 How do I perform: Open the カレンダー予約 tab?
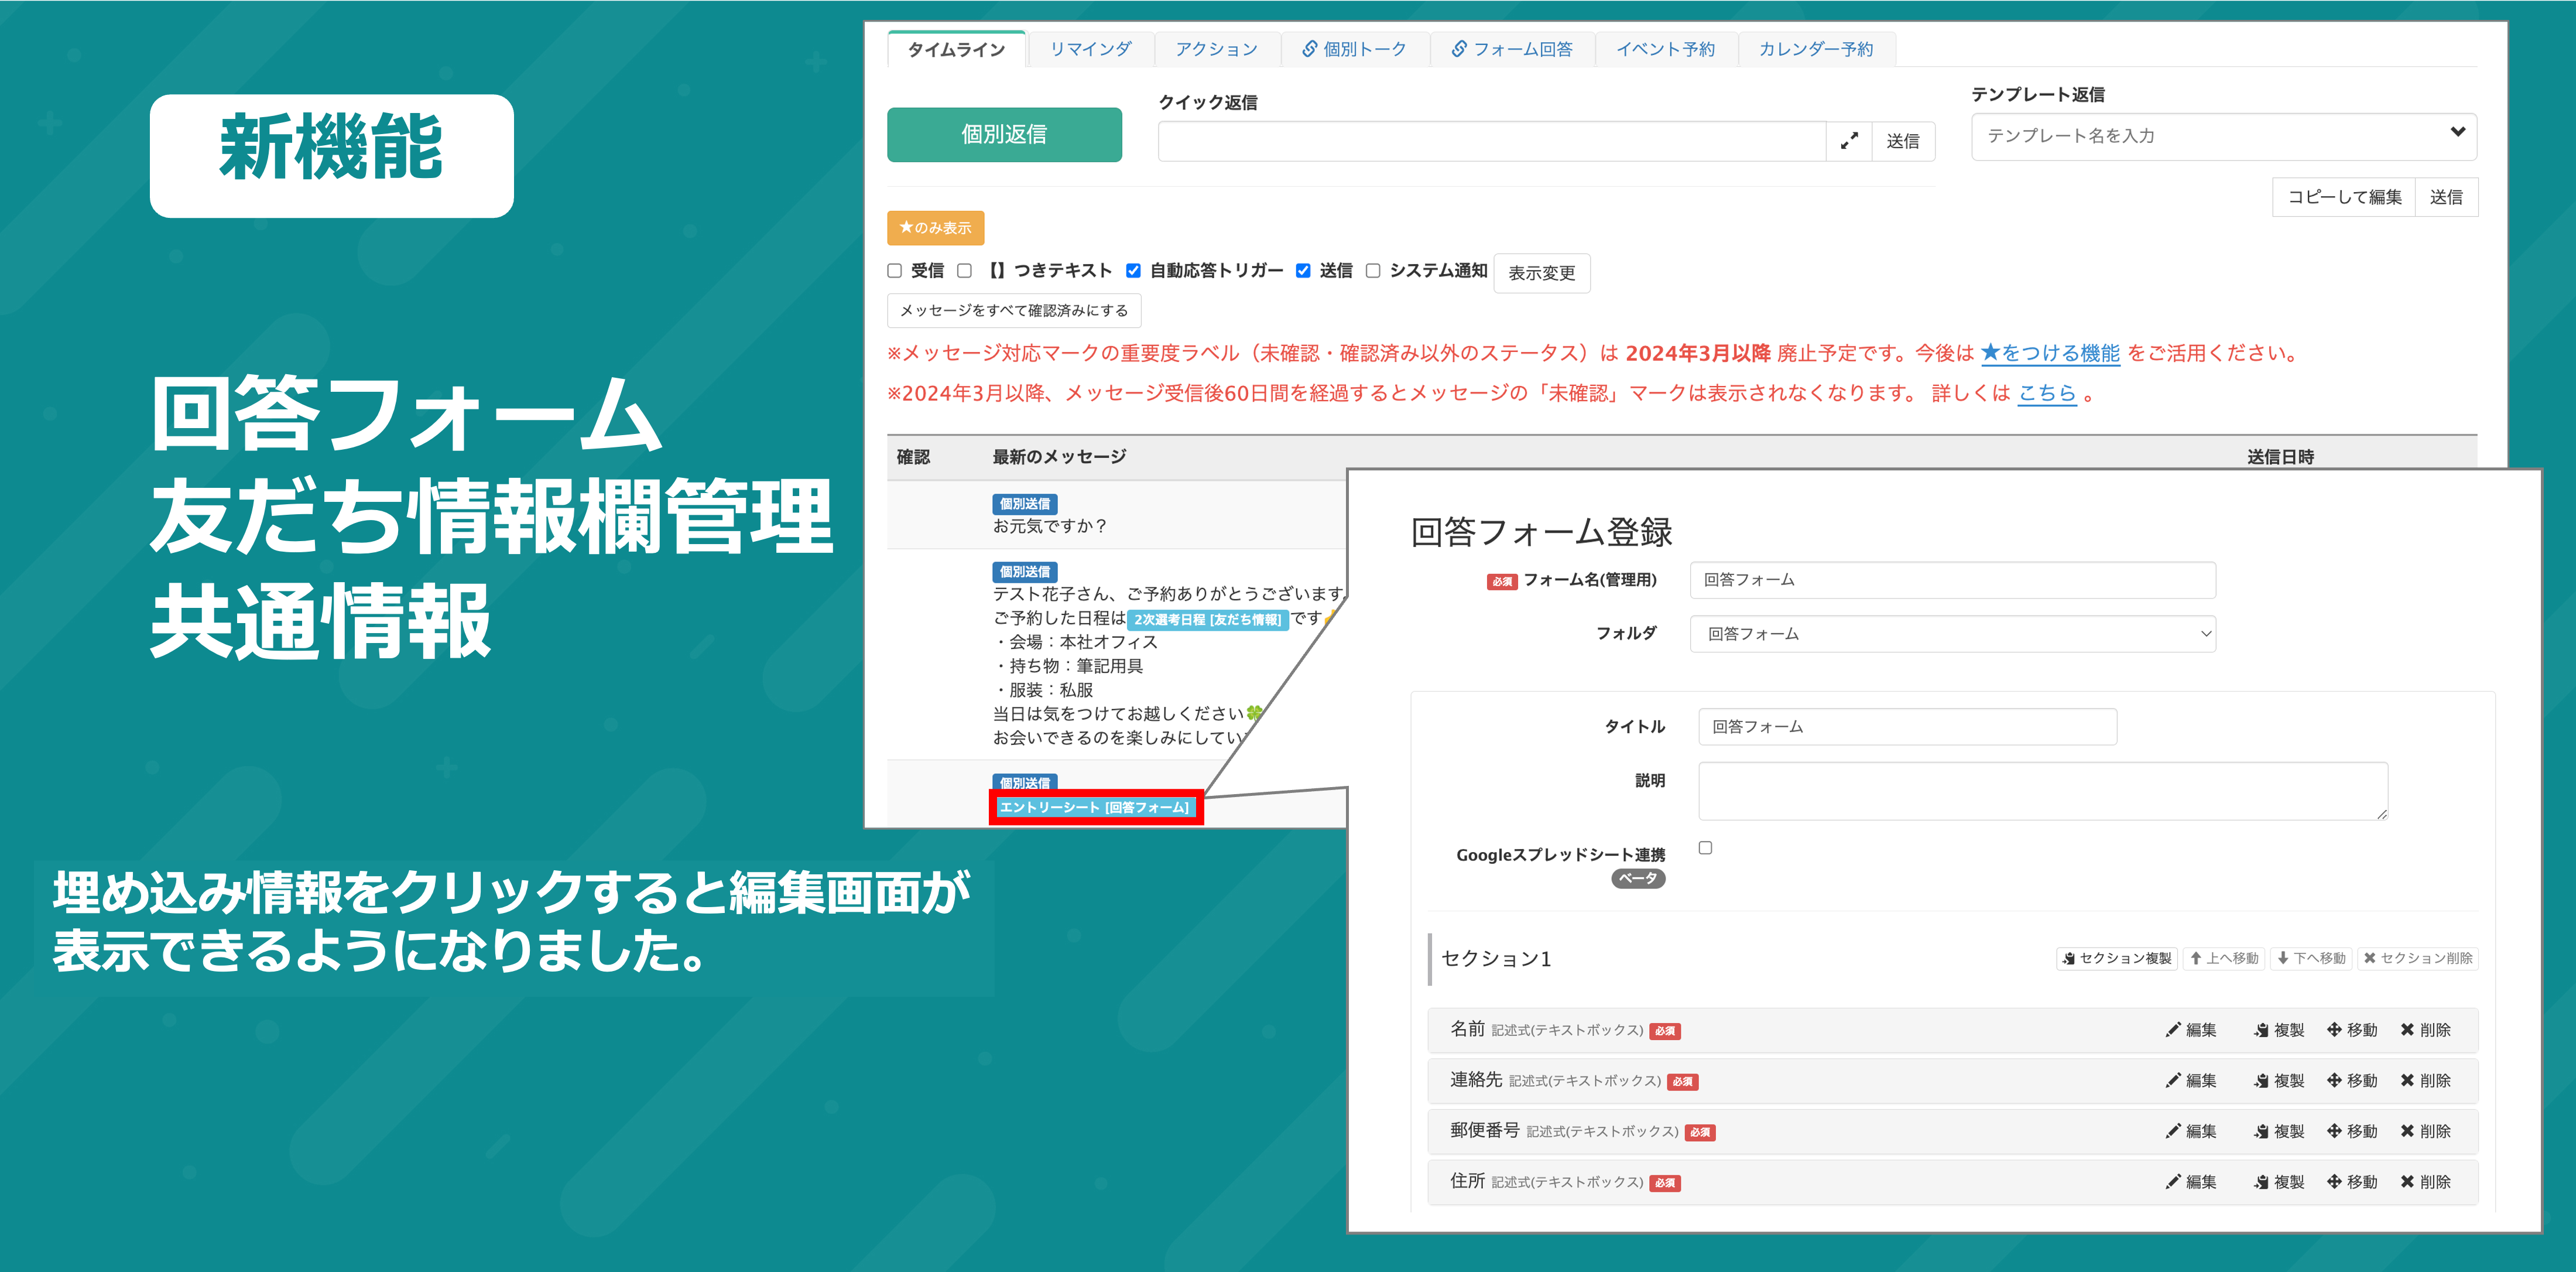1816,49
